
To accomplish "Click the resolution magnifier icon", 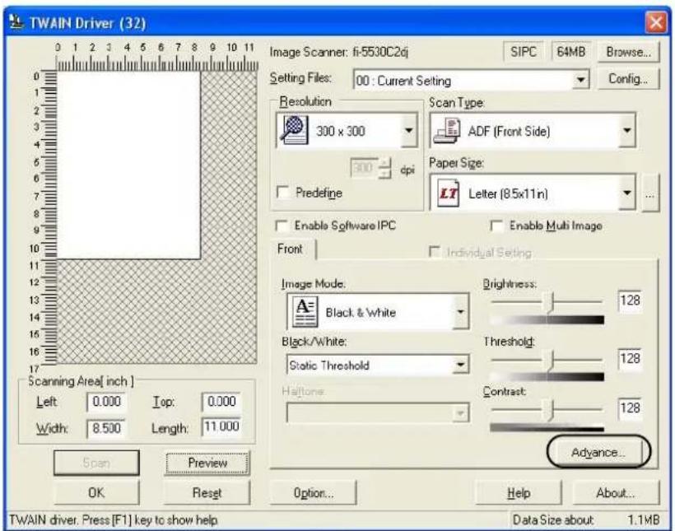I will click(x=294, y=129).
